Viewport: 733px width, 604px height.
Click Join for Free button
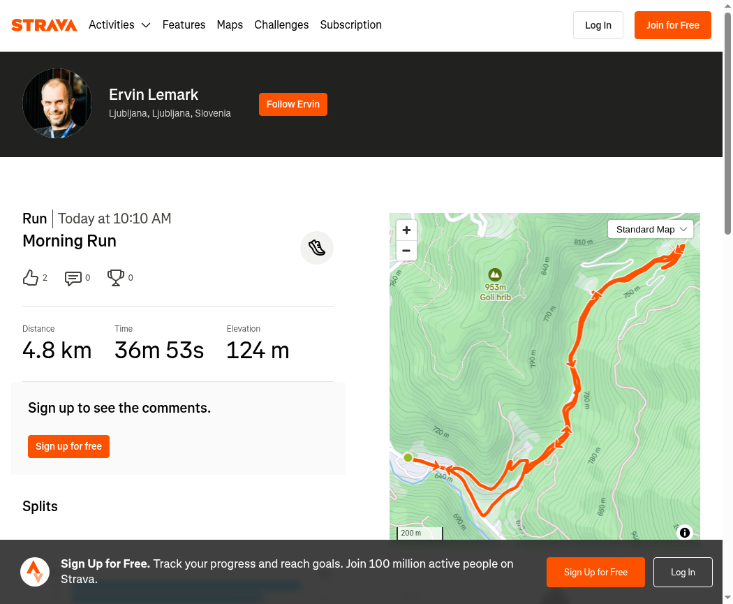(x=673, y=25)
